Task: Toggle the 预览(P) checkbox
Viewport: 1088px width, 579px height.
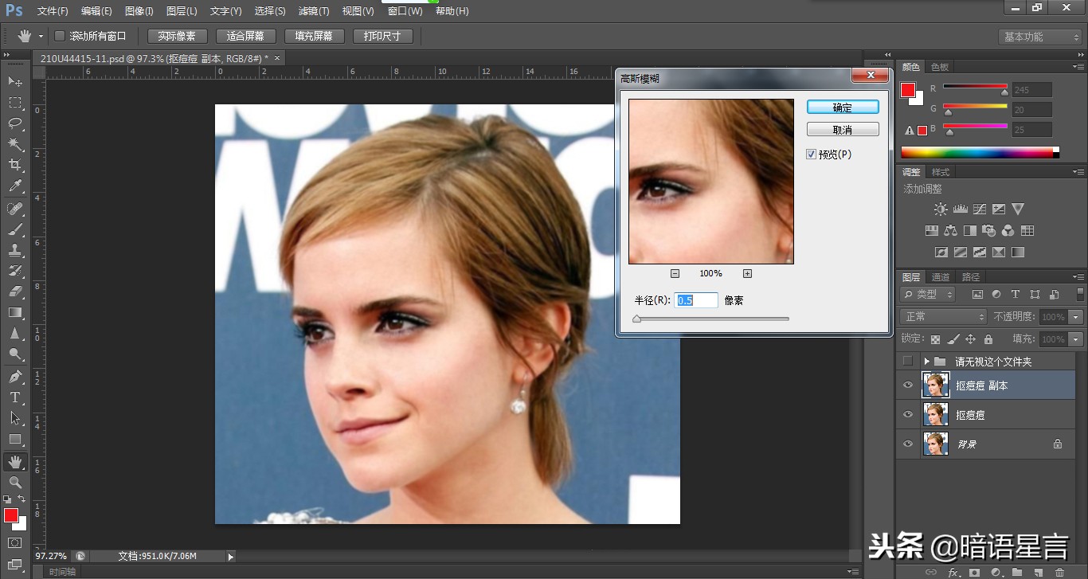Action: coord(812,155)
